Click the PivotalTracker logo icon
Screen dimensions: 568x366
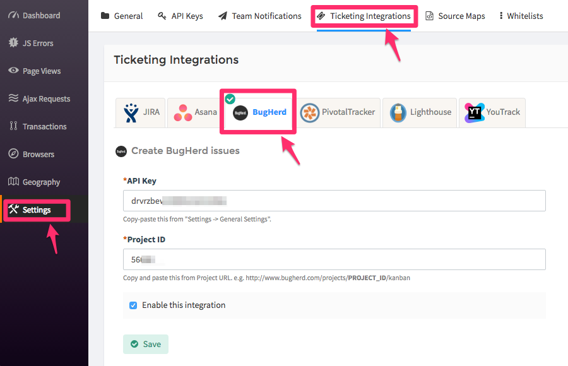click(x=310, y=113)
